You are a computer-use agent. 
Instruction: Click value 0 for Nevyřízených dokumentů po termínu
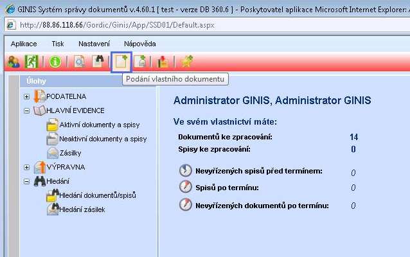(x=353, y=206)
